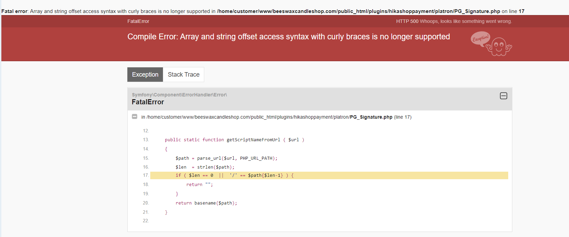Viewport: 569px width, 237px height.
Task: Click line number 17 in the gutter
Action: tap(146, 175)
